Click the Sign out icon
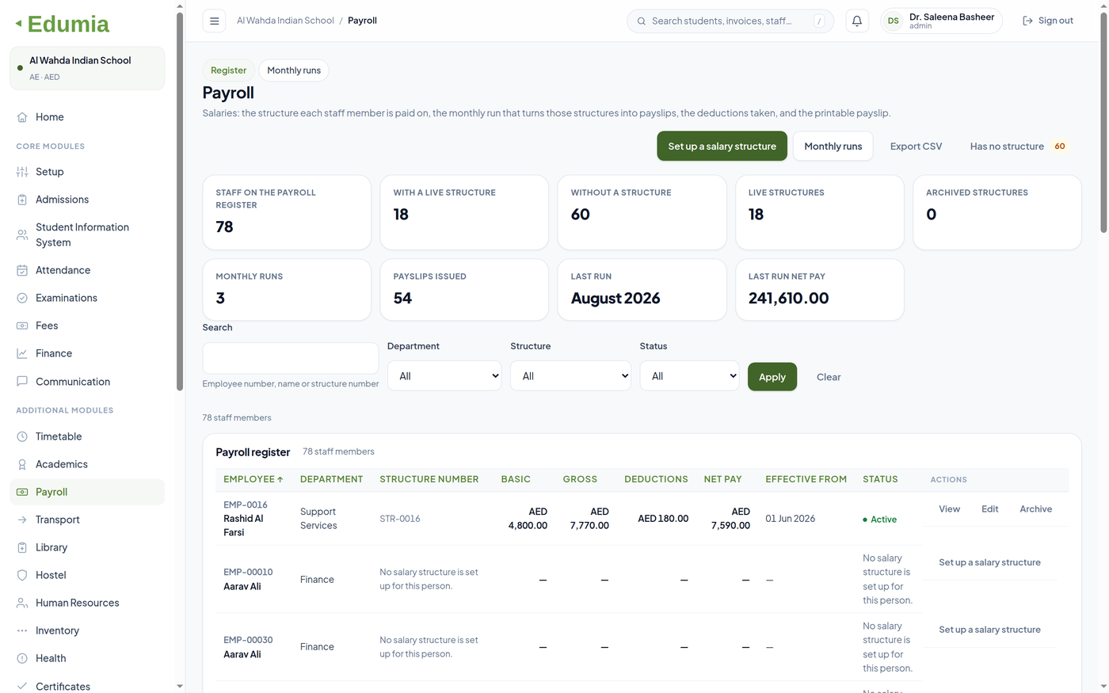Viewport: 1109px width, 693px height. (x=1027, y=21)
